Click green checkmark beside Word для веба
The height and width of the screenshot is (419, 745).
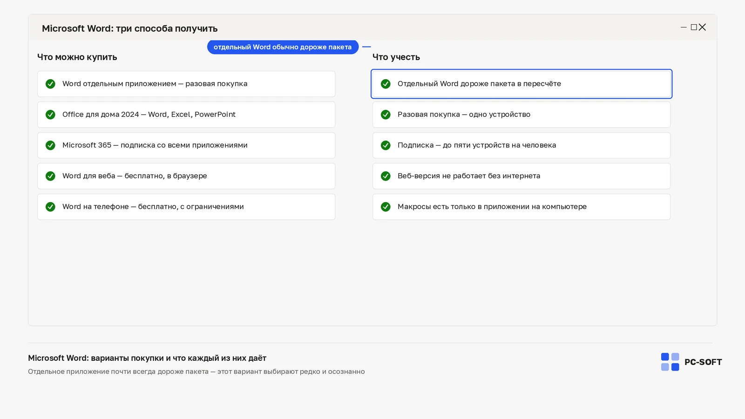50,176
